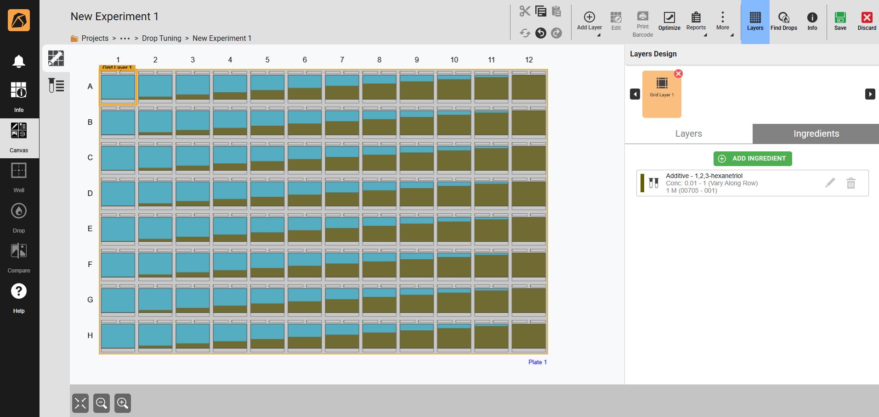
Task: Open the notifications bell
Action: pos(19,61)
